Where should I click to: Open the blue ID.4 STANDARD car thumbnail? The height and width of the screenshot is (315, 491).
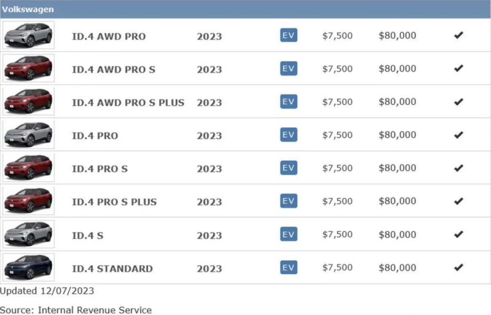(28, 268)
